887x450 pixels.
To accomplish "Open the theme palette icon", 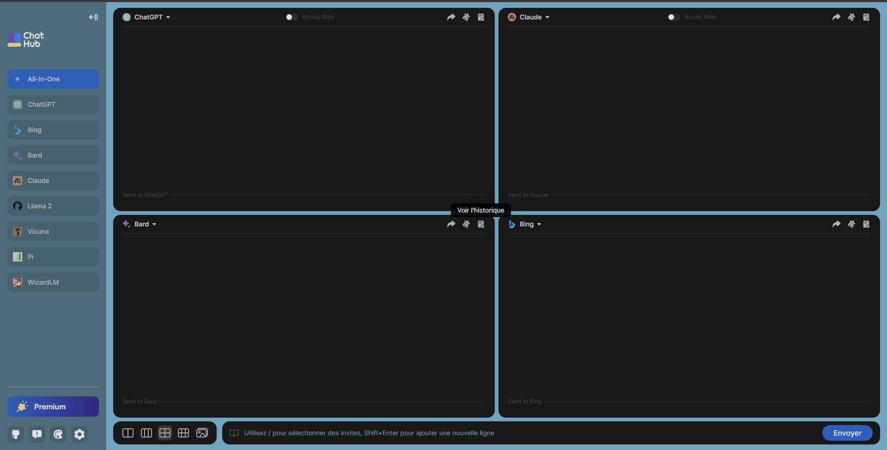I will [58, 434].
